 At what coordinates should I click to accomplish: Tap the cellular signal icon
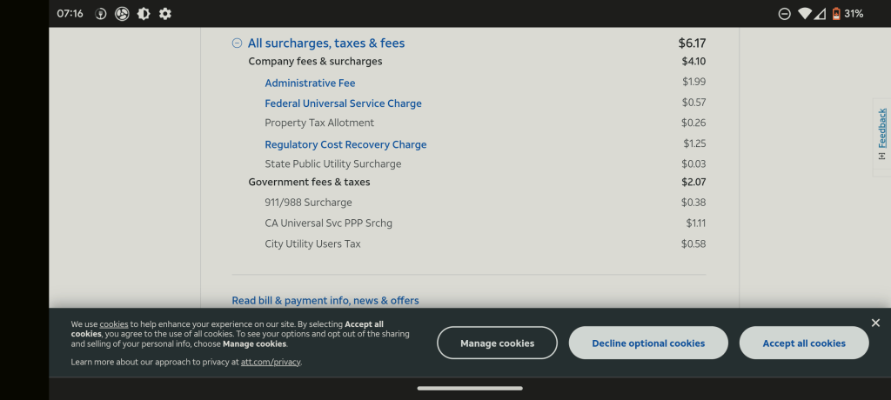pos(820,14)
